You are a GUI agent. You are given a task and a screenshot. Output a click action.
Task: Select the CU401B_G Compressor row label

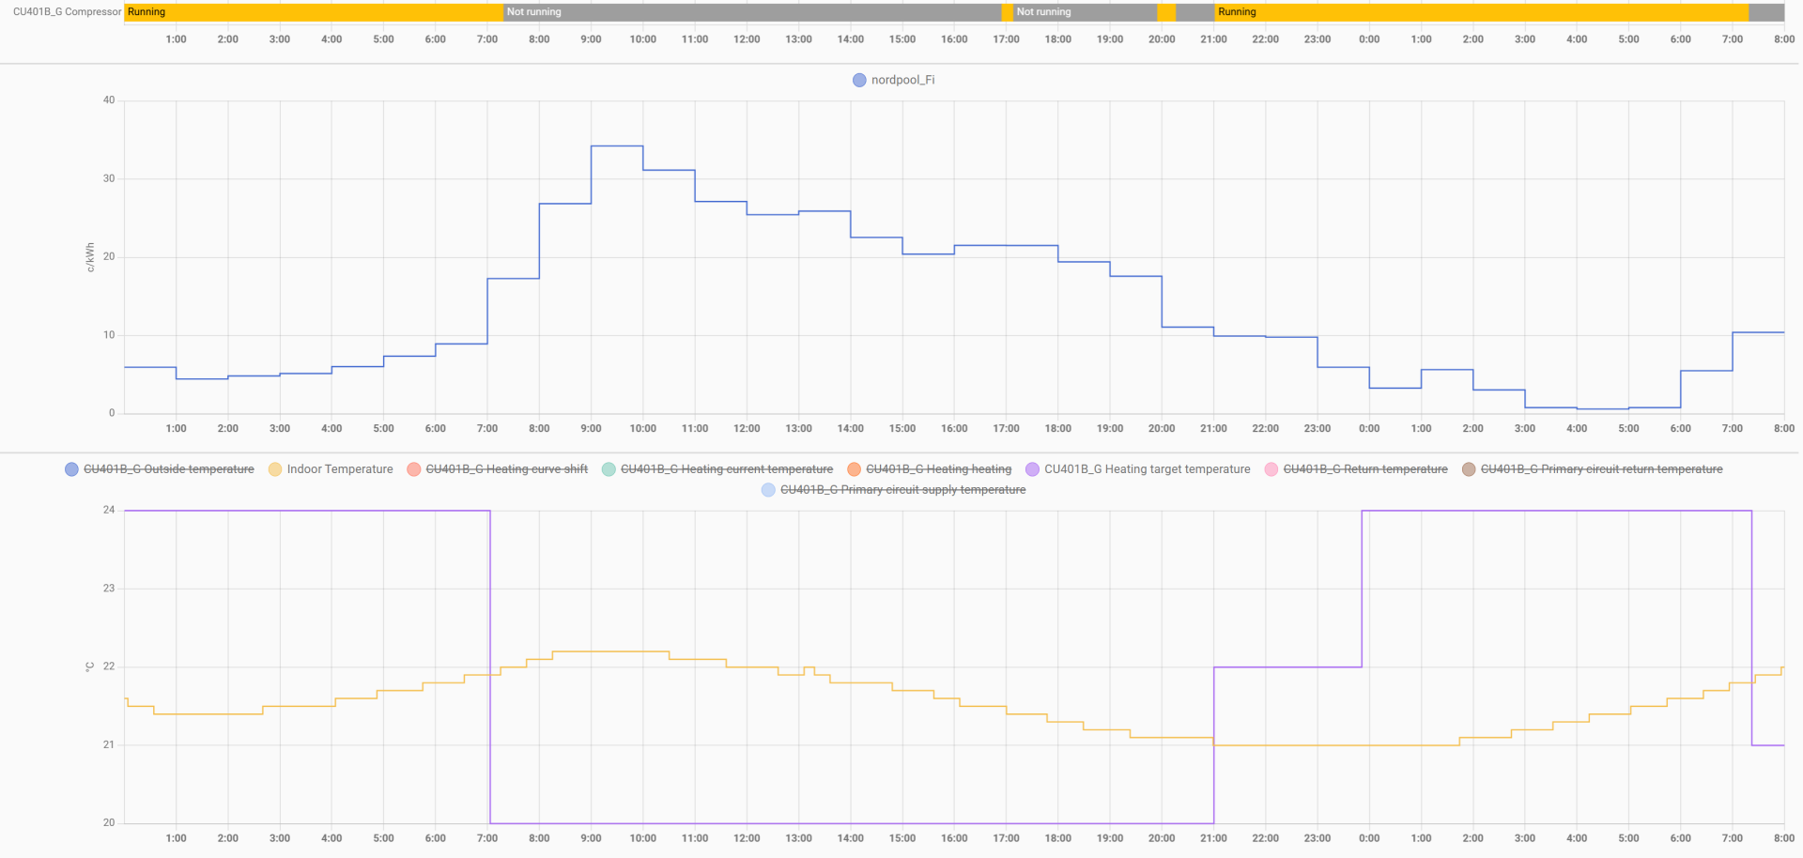(x=67, y=12)
